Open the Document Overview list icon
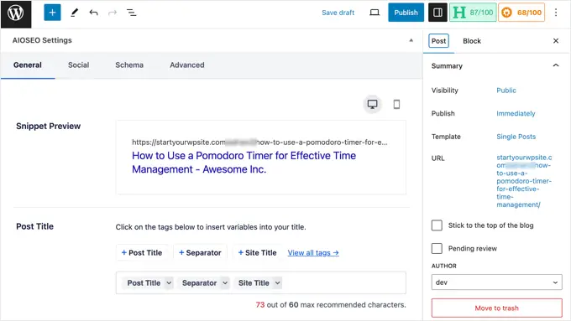The height and width of the screenshot is (321, 571). [132, 13]
